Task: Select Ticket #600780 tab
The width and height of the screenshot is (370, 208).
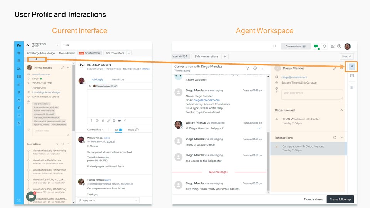Action: 89,53
